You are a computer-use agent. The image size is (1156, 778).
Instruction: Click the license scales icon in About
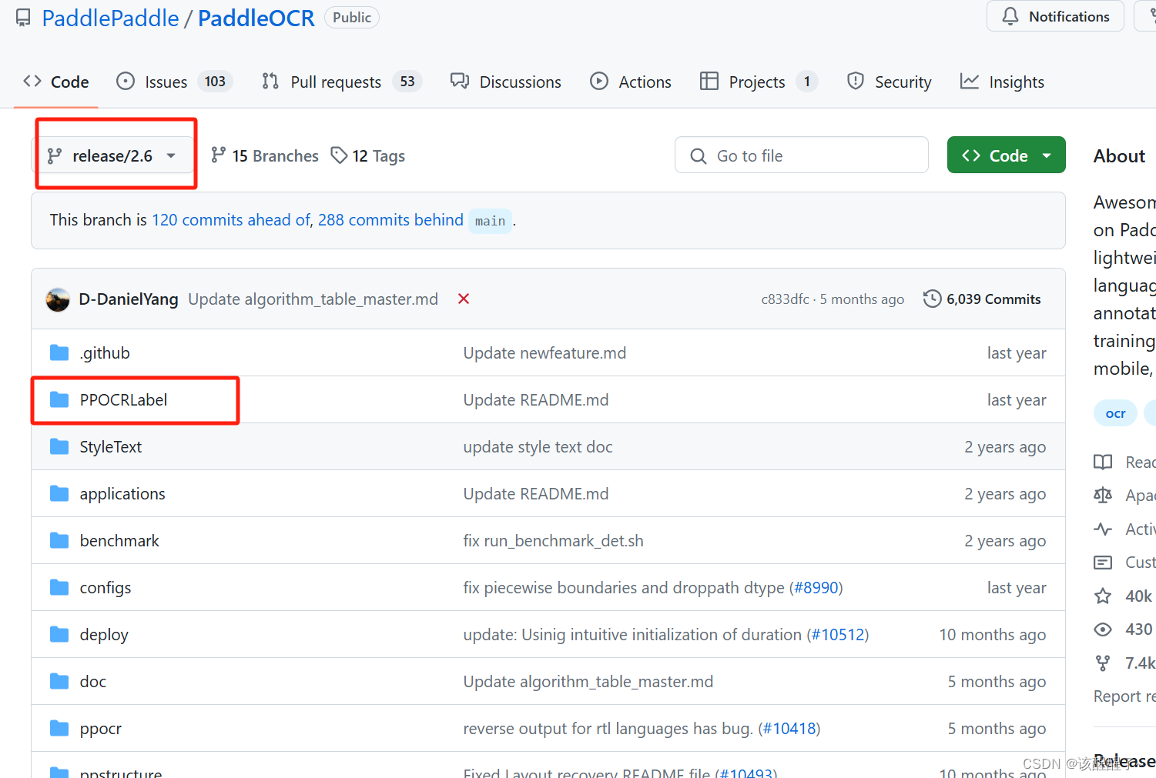[x=1103, y=495]
